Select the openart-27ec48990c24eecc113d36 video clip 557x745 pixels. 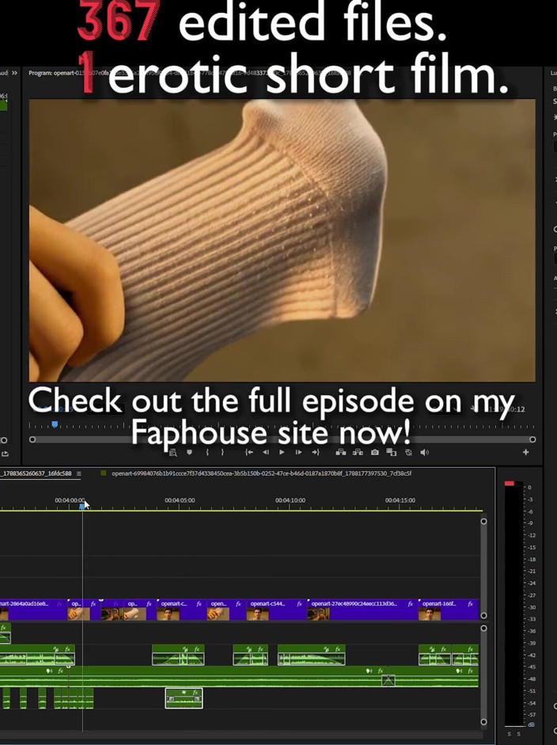362,610
